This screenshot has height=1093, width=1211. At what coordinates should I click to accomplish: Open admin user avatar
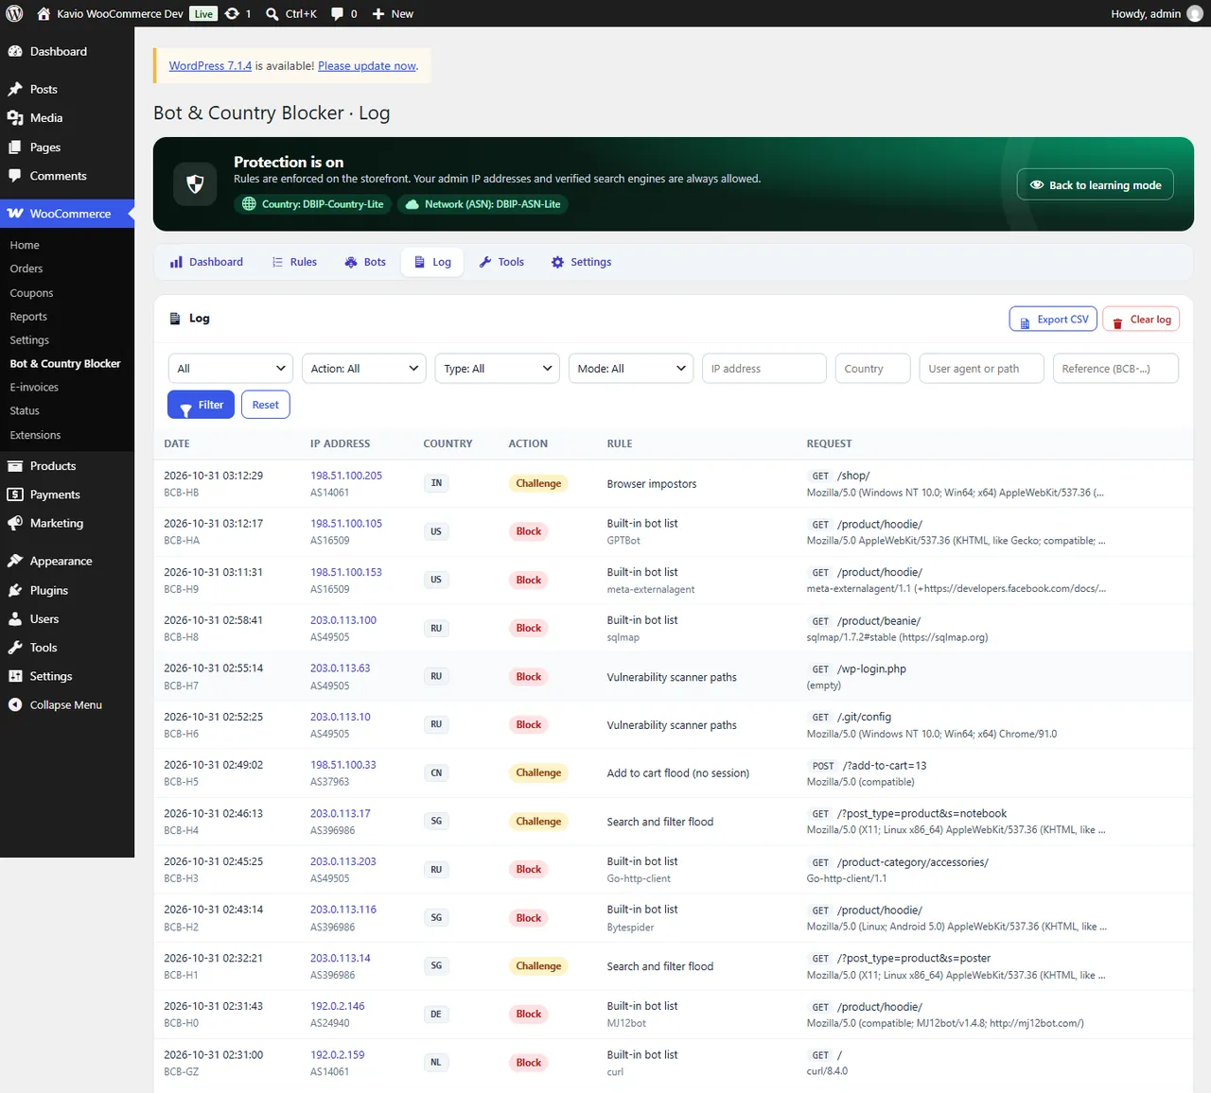tap(1195, 13)
